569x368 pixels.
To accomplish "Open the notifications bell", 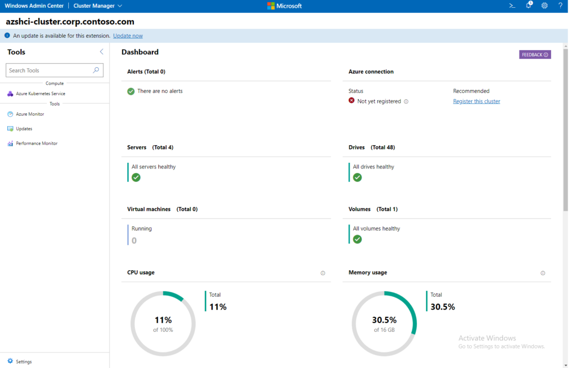I will [529, 5].
